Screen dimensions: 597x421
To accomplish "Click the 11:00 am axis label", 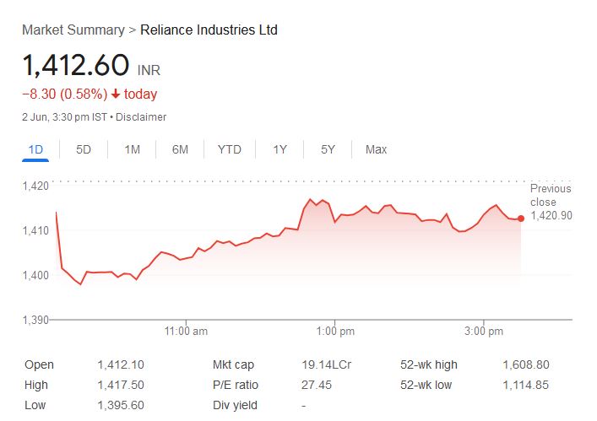I will [187, 332].
